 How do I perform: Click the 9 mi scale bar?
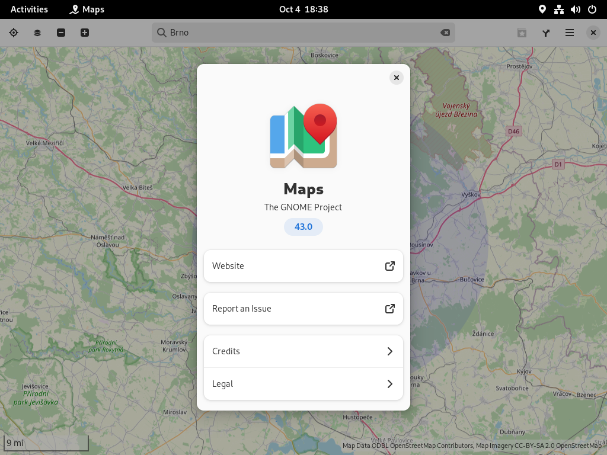point(46,443)
